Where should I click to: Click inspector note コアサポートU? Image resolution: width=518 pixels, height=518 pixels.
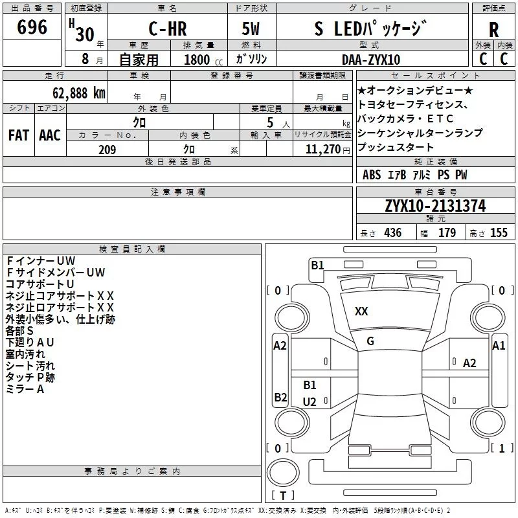click(x=39, y=284)
